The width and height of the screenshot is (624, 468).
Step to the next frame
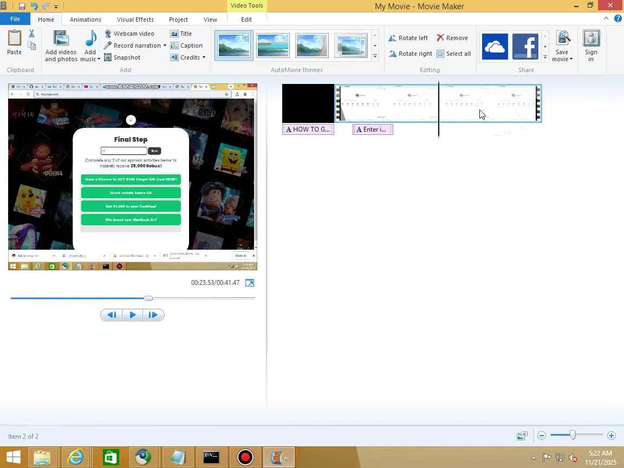[x=153, y=315]
